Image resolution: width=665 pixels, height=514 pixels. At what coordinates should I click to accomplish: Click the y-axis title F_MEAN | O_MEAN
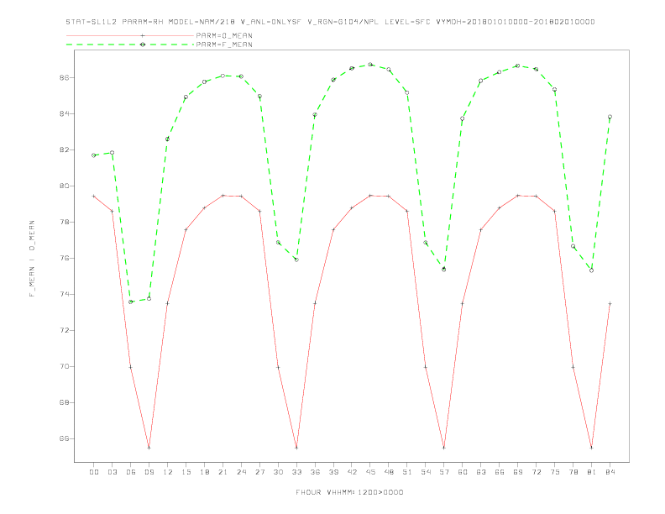(32, 259)
